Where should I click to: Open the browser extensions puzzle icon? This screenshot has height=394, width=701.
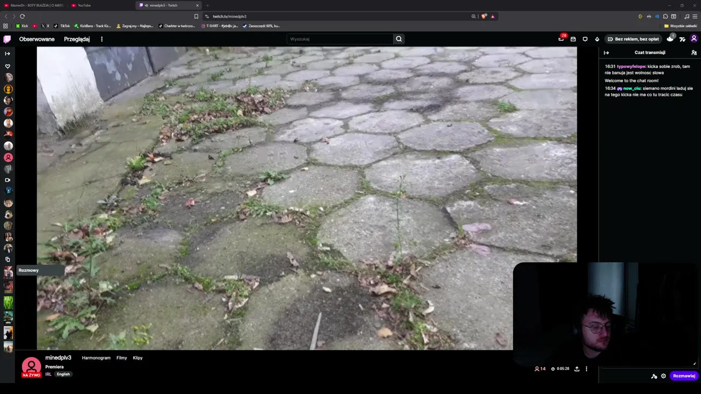pos(665,16)
